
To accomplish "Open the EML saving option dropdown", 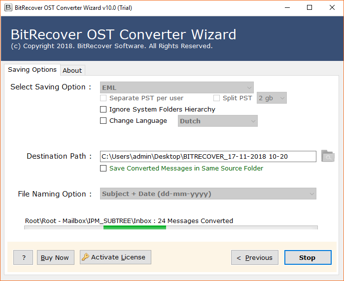I will [177, 87].
